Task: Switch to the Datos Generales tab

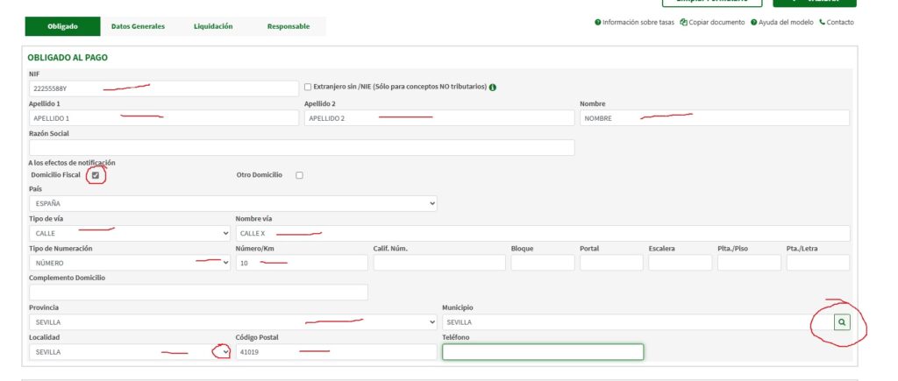Action: (138, 26)
